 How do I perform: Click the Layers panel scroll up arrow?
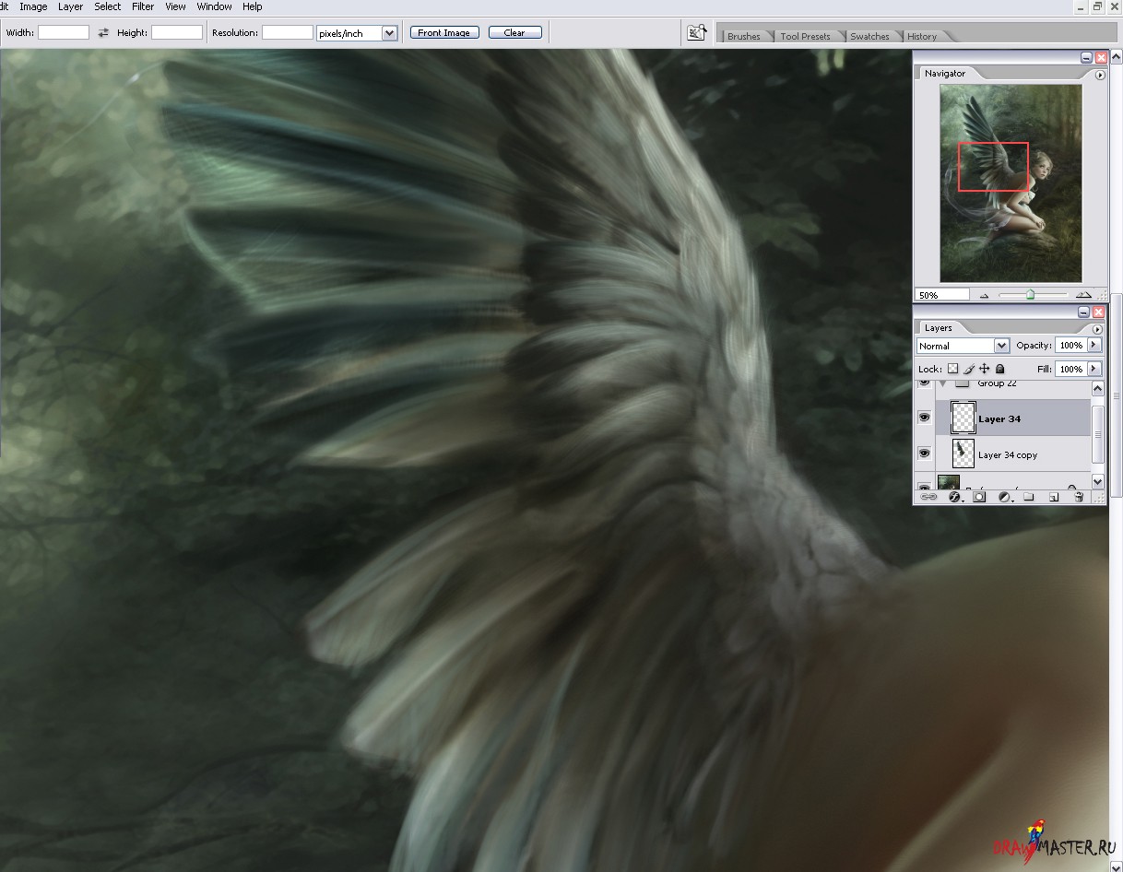tap(1097, 389)
